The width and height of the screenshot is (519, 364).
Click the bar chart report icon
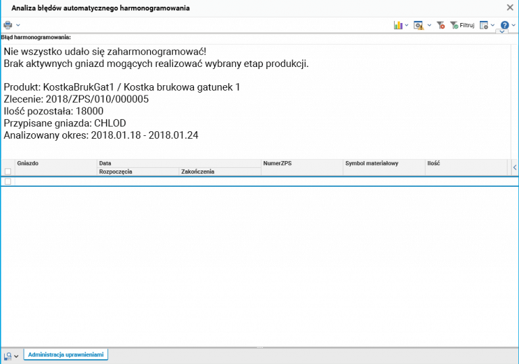pos(398,25)
